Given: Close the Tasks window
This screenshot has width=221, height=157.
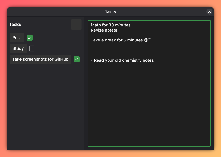Looking at the screenshot, I should point(209,12).
